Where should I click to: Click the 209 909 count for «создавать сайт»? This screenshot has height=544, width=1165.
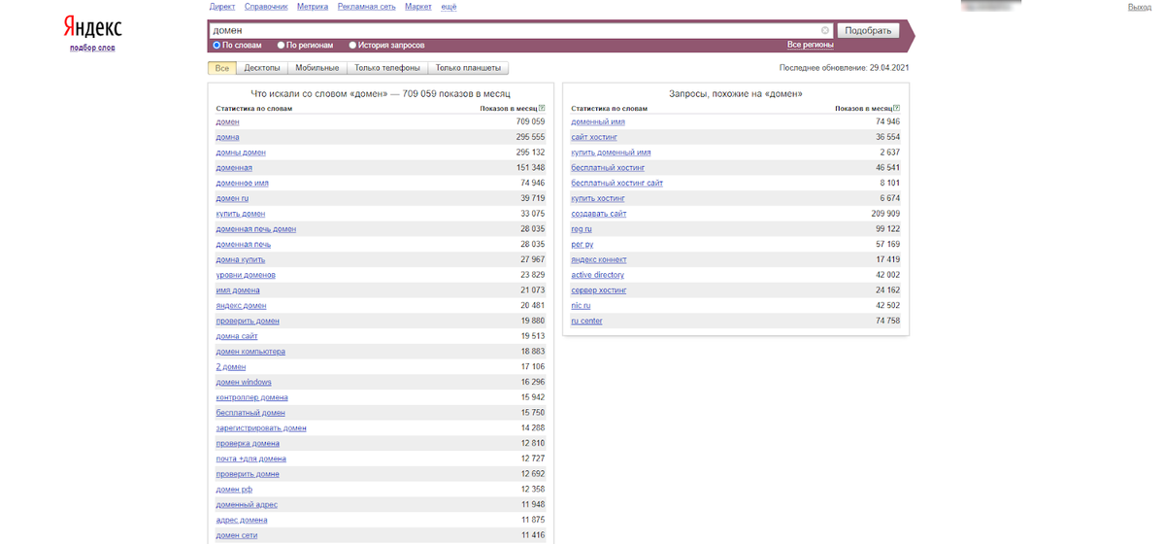pos(885,214)
